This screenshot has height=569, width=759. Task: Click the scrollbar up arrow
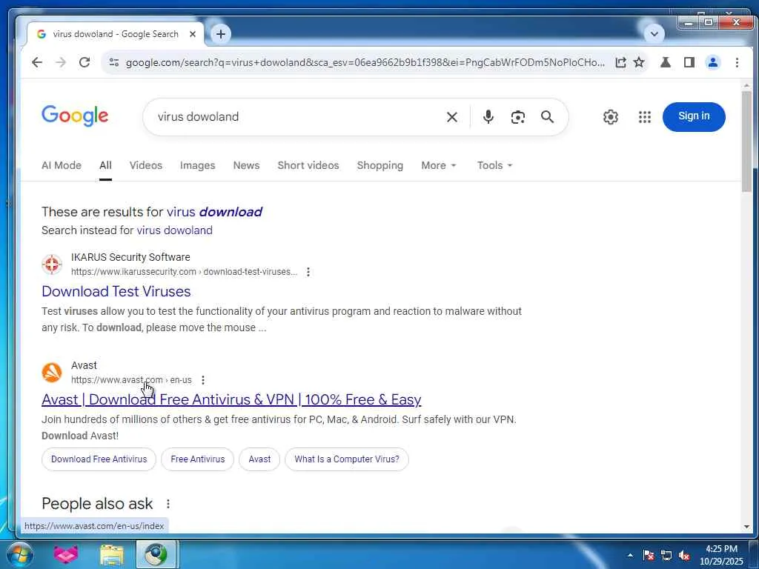746,86
